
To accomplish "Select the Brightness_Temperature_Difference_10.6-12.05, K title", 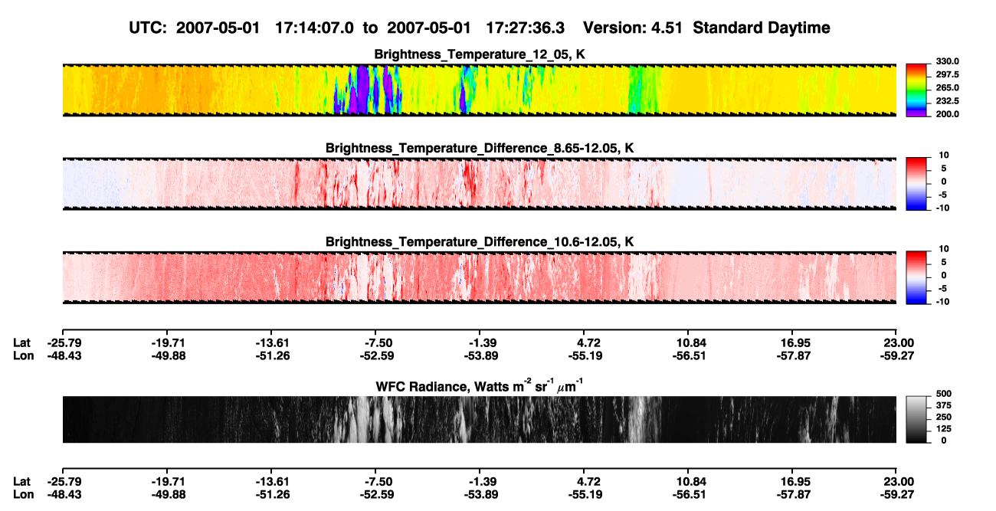I will pyautogui.click(x=480, y=242).
